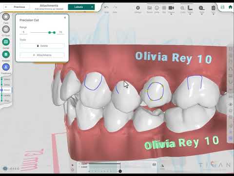Click the grid icon at timeline end
Image resolution: width=234 pixels, height=176 pixels.
tap(154, 165)
